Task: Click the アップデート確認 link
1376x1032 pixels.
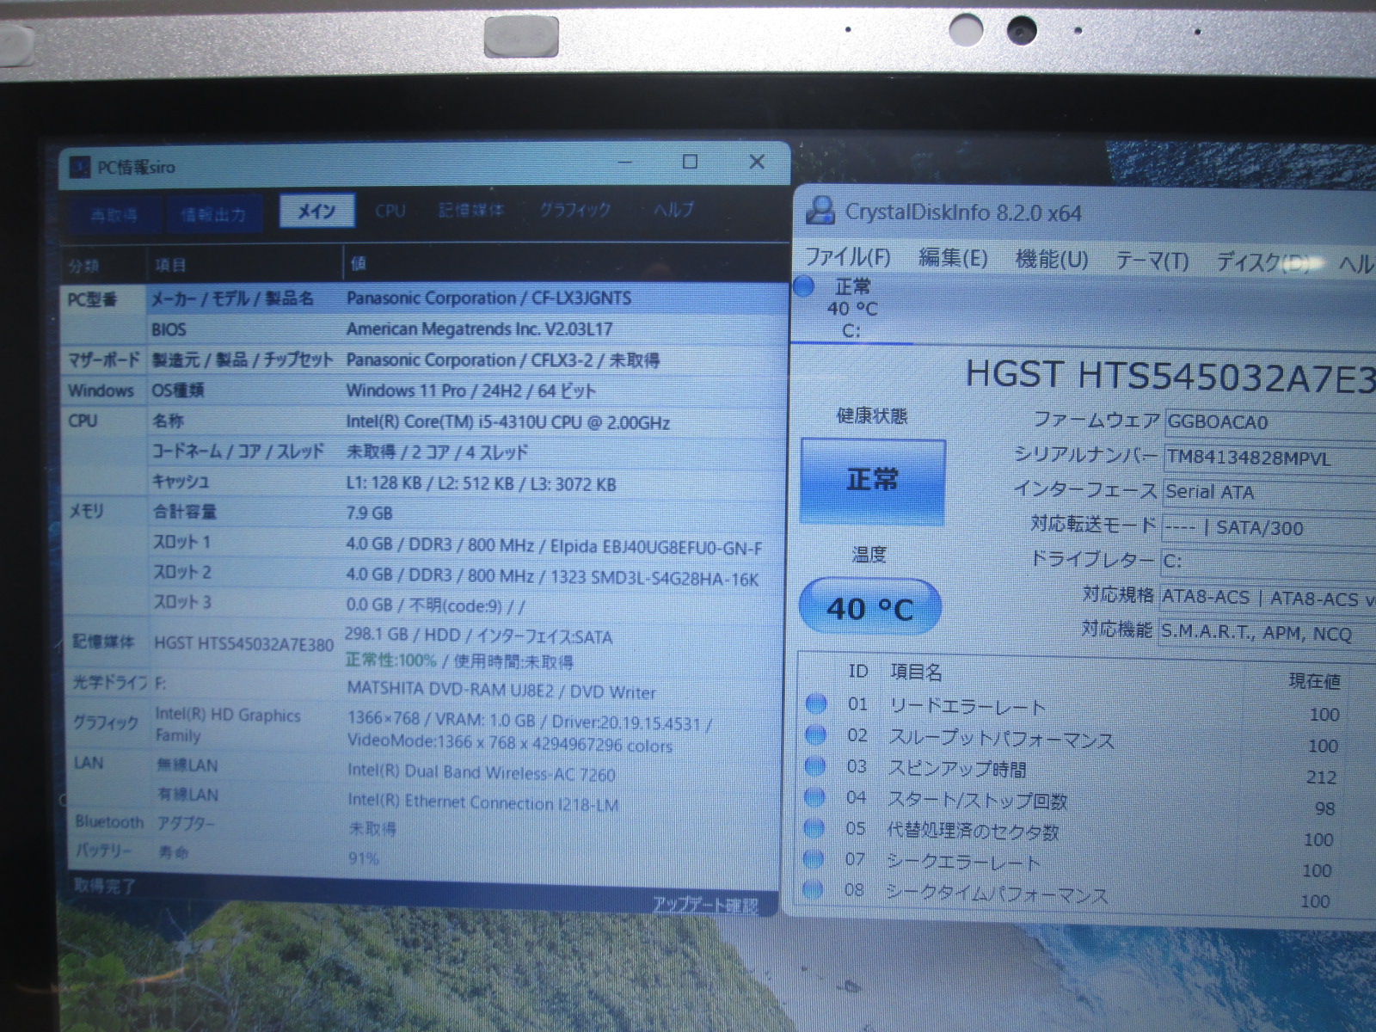Action: click(x=705, y=905)
